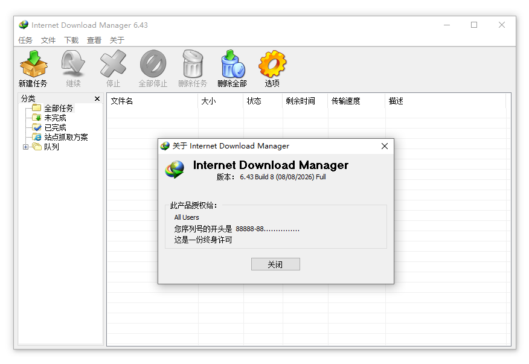Screen dimensions: 529x364
Task: Select 未完成 in the category tree
Action: pyautogui.click(x=55, y=118)
